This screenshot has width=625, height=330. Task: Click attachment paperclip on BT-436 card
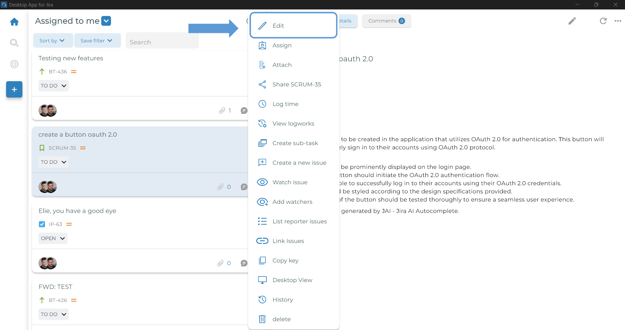point(222,111)
